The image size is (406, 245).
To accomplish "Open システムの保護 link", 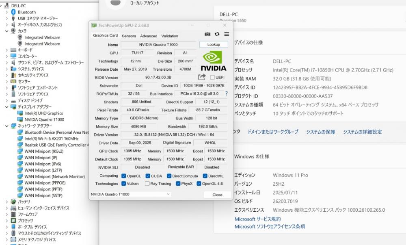I will (321, 132).
